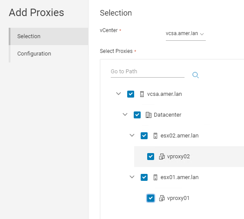244x219 pixels.
Task: Click the host icon beside esx01.amer.lan
Action: (155, 177)
